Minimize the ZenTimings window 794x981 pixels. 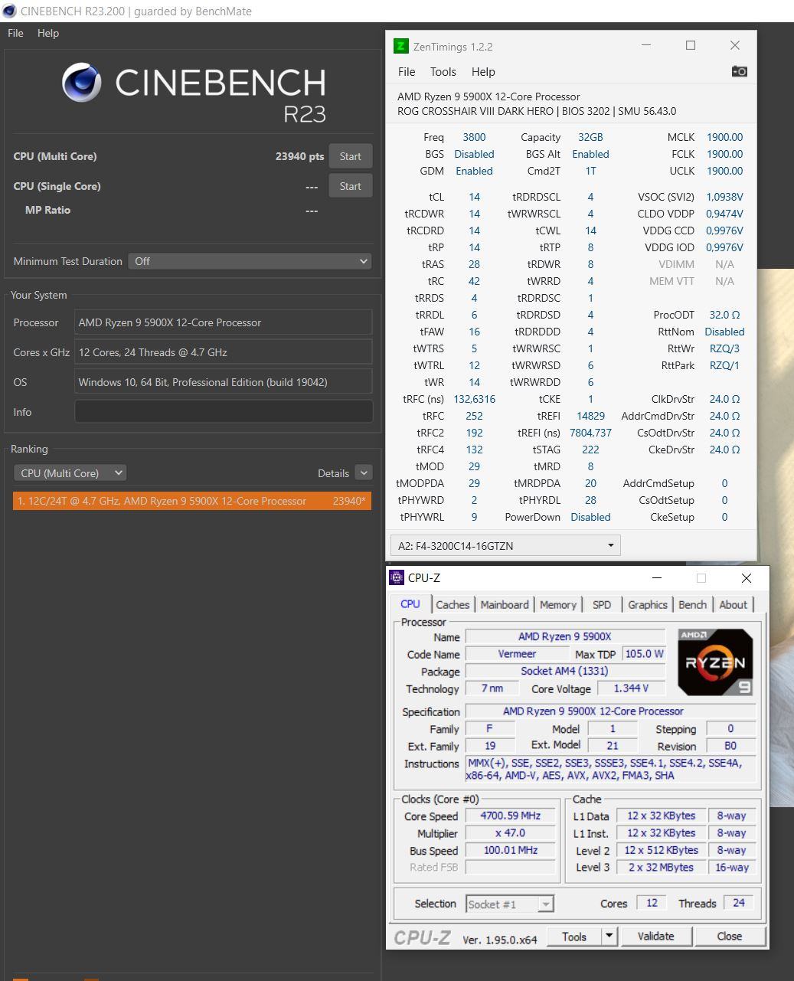[x=646, y=46]
